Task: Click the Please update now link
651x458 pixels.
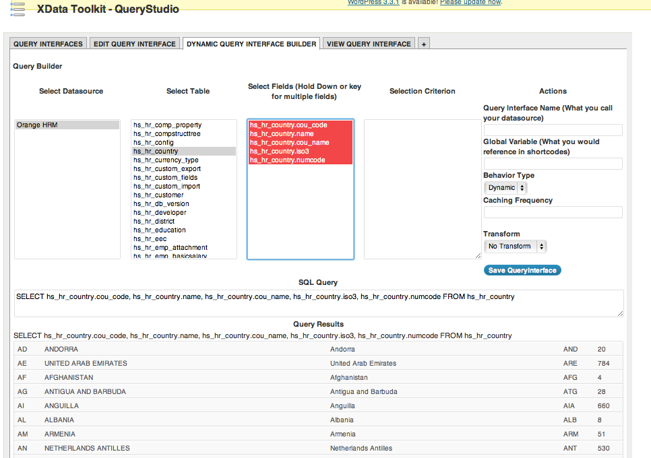Action: [x=470, y=3]
